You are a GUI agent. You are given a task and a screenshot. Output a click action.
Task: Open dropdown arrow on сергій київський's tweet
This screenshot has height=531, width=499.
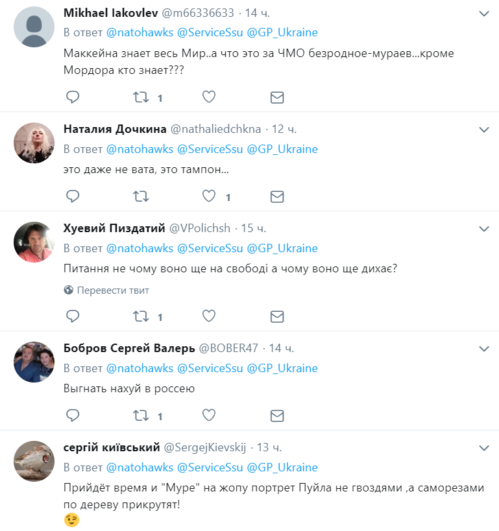click(484, 448)
